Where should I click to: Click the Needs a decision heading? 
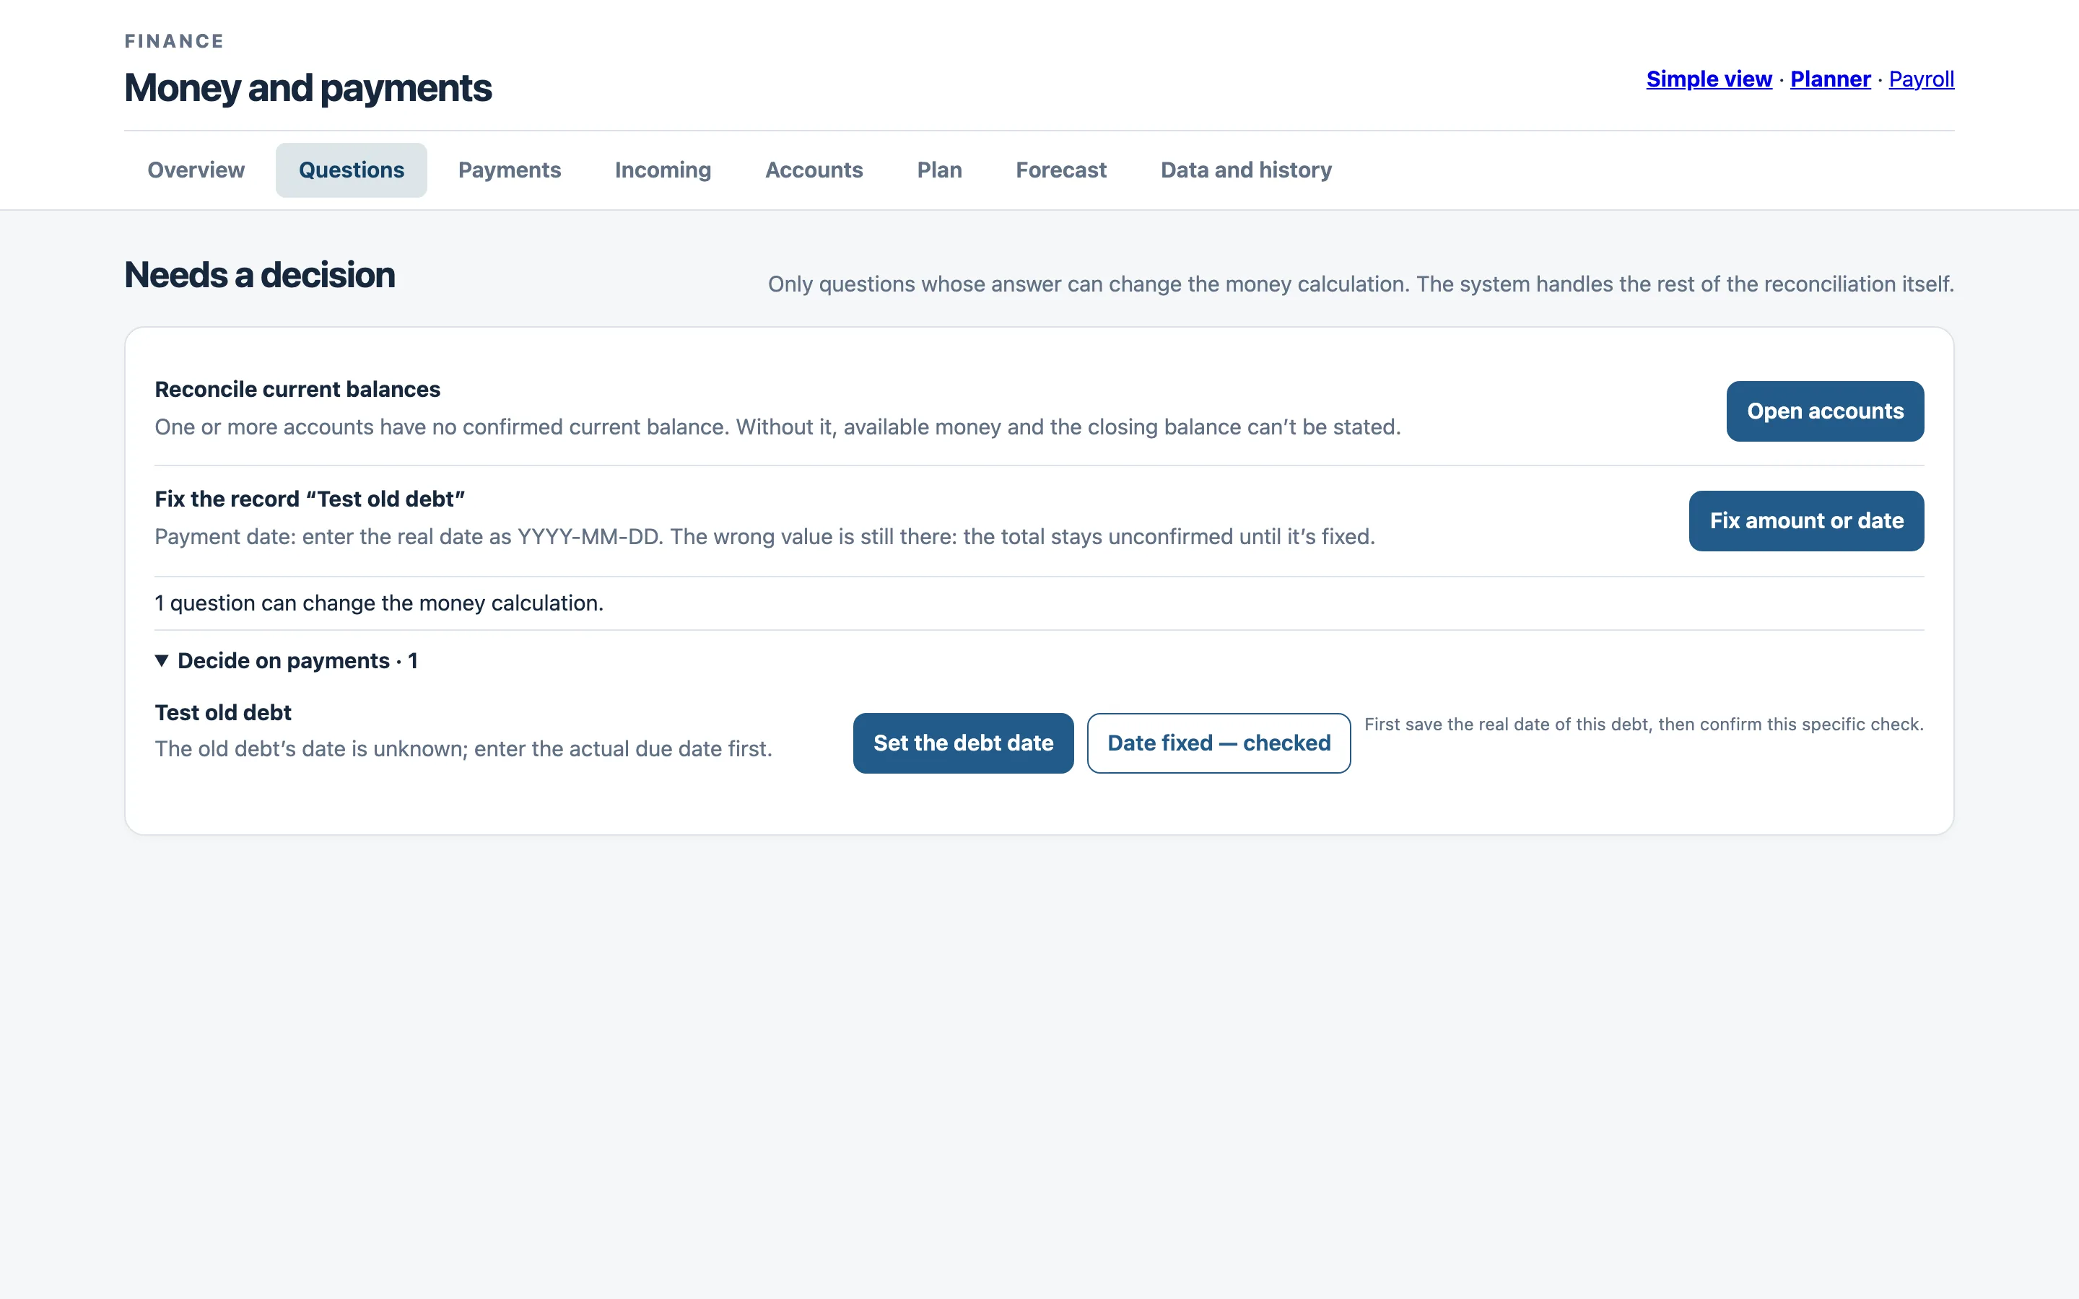coord(259,275)
